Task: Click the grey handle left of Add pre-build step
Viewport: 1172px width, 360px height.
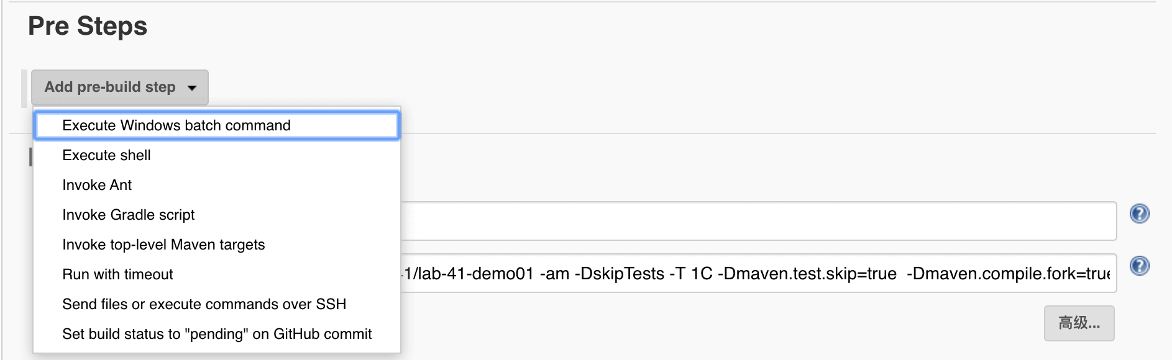Action: 25,88
